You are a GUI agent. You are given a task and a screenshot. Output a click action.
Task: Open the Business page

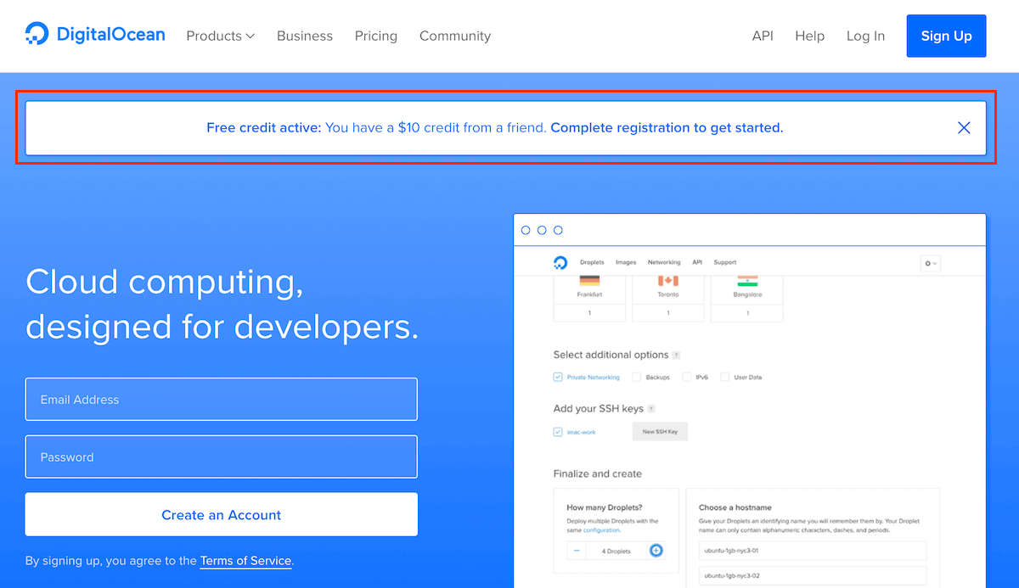[x=305, y=36]
